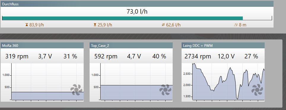Click the 25,9 l/h minimum value
The image size is (286, 110).
click(x=105, y=25)
